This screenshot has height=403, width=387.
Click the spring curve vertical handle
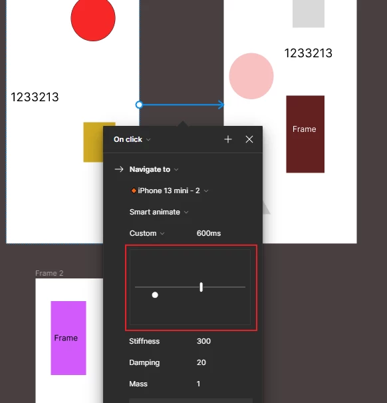click(x=201, y=287)
